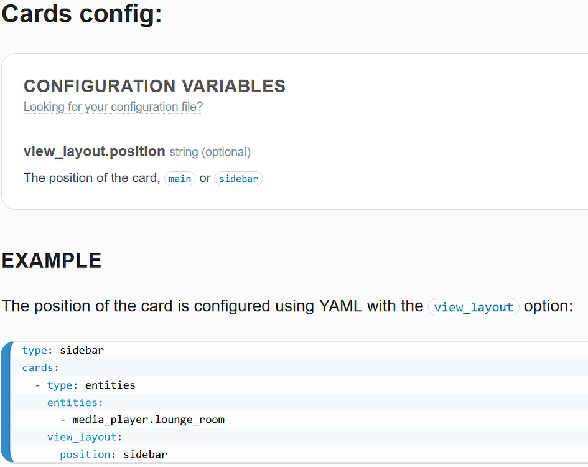Click the view_layout.position variable name
Viewport: 588px width, 467px height.
[x=94, y=151]
